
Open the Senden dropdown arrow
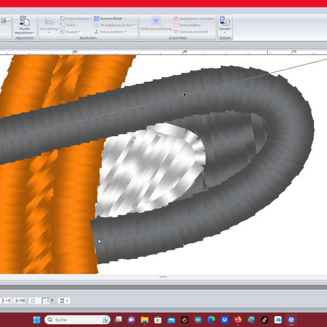(224, 33)
